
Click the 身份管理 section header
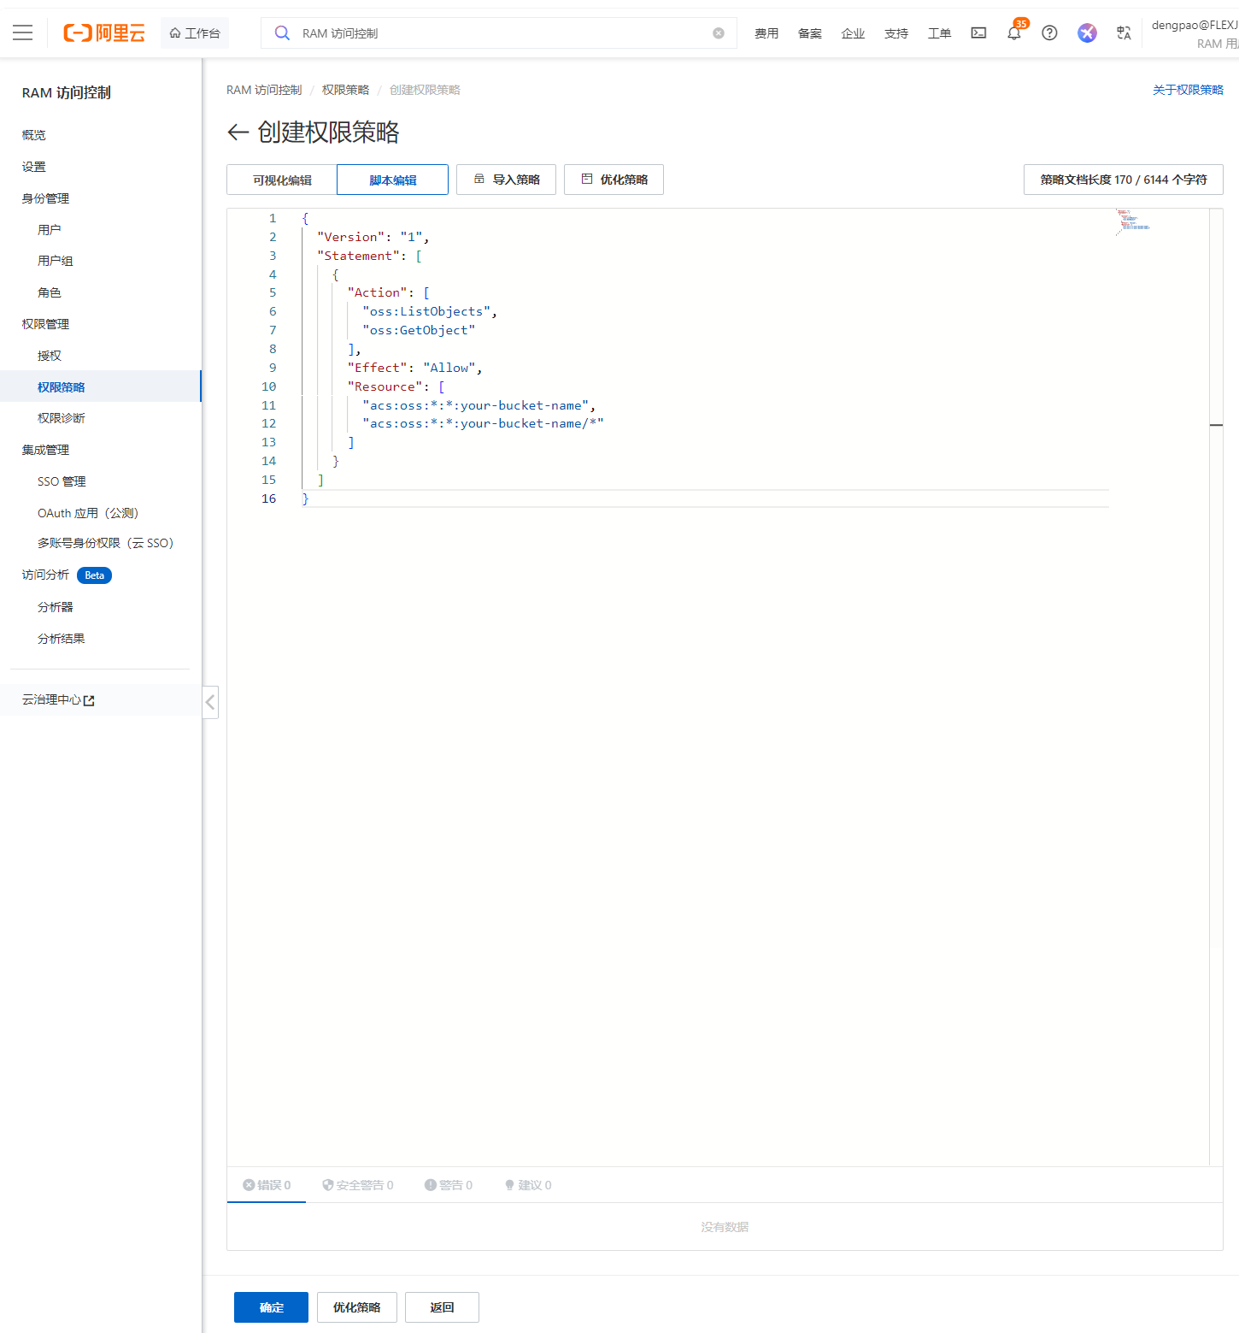click(x=45, y=198)
